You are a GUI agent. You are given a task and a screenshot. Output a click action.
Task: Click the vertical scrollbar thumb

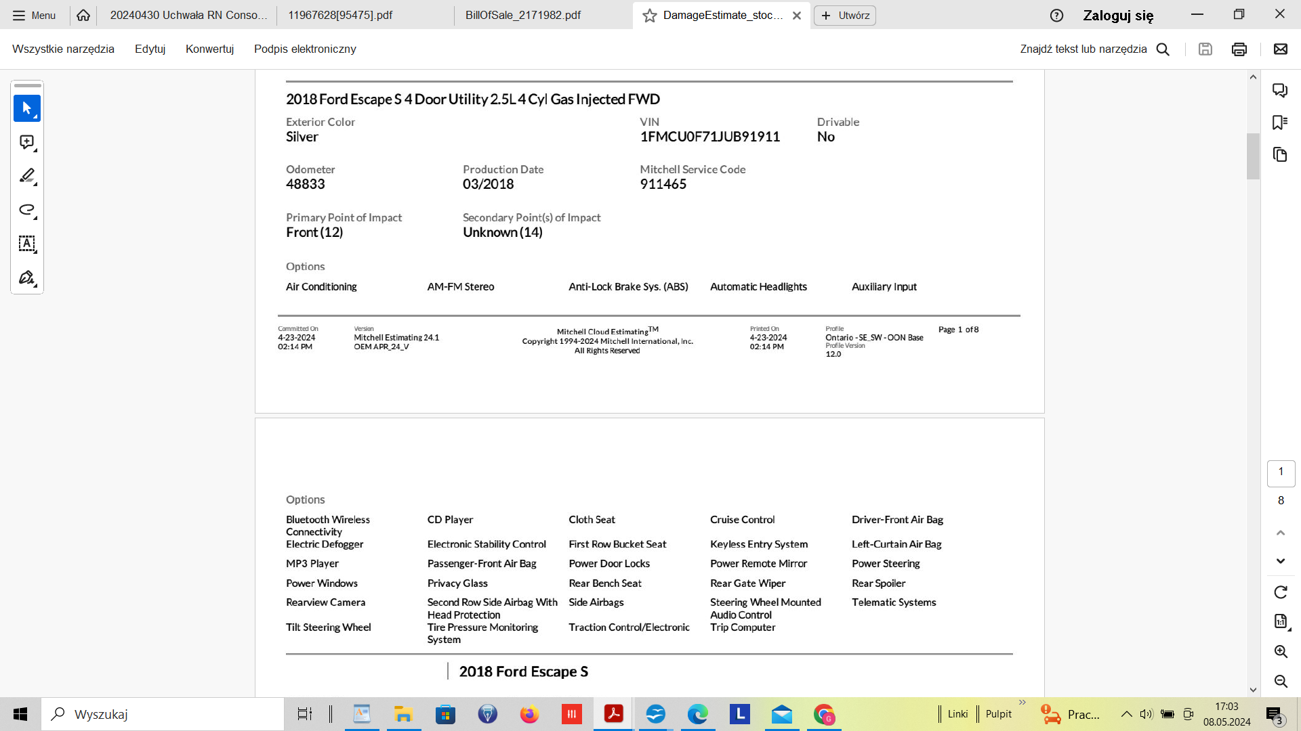1253,156
